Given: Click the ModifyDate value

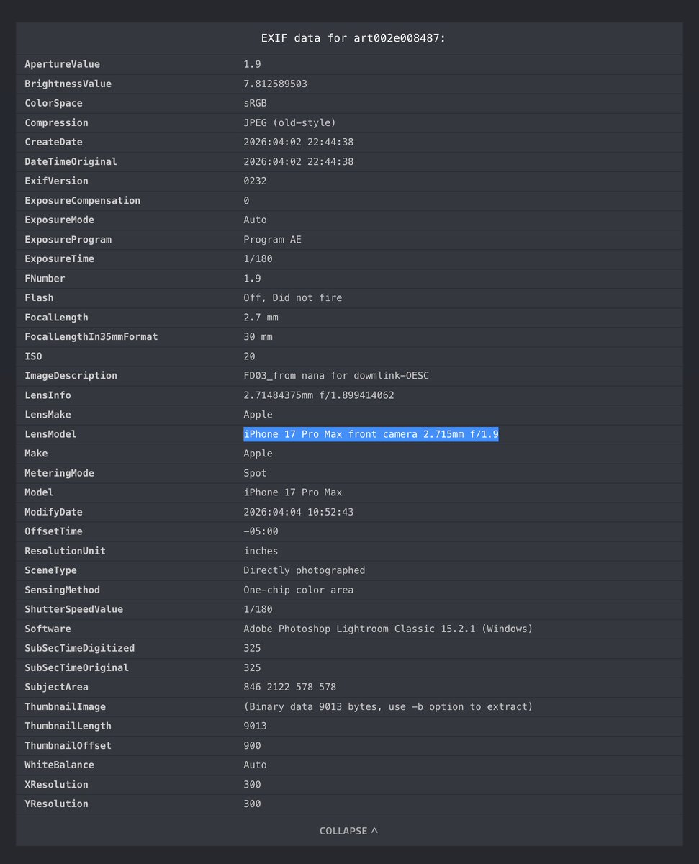Looking at the screenshot, I should [298, 512].
